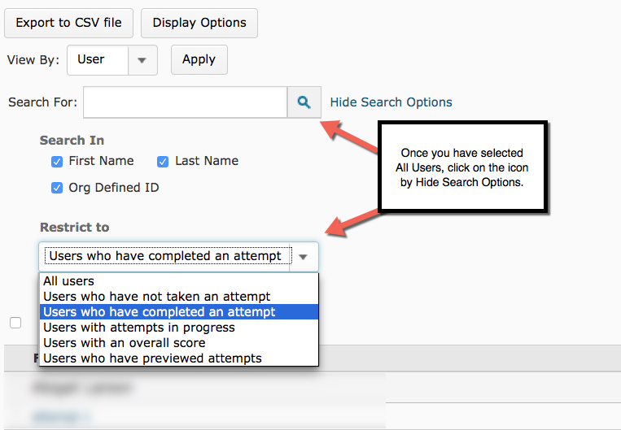Select All users from the list
This screenshot has height=430, width=621.
tap(69, 281)
